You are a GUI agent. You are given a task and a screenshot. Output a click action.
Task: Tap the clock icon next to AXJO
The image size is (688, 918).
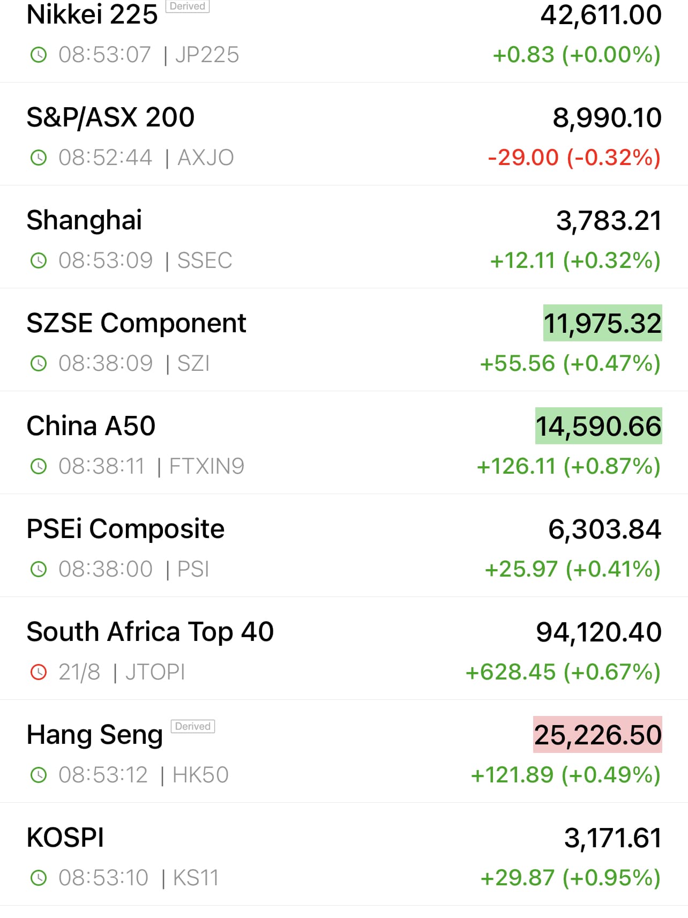click(x=39, y=158)
